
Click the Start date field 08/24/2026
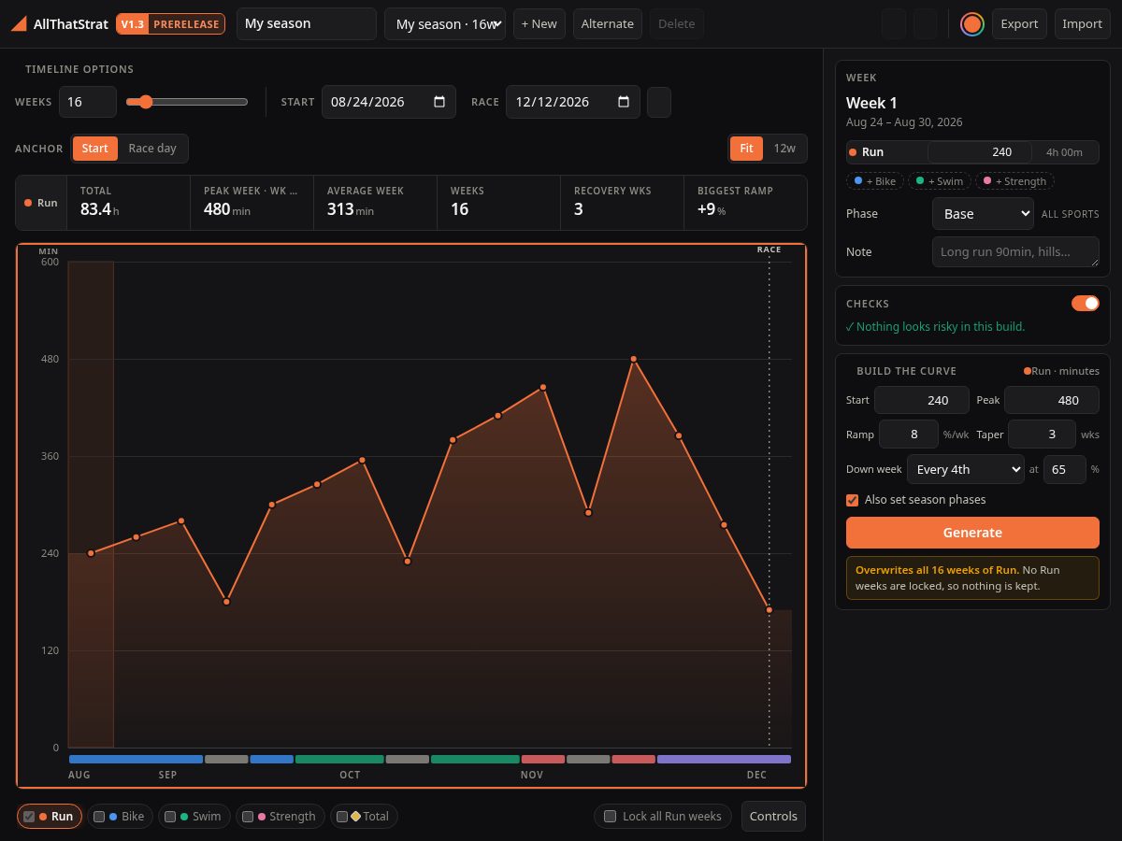[389, 102]
